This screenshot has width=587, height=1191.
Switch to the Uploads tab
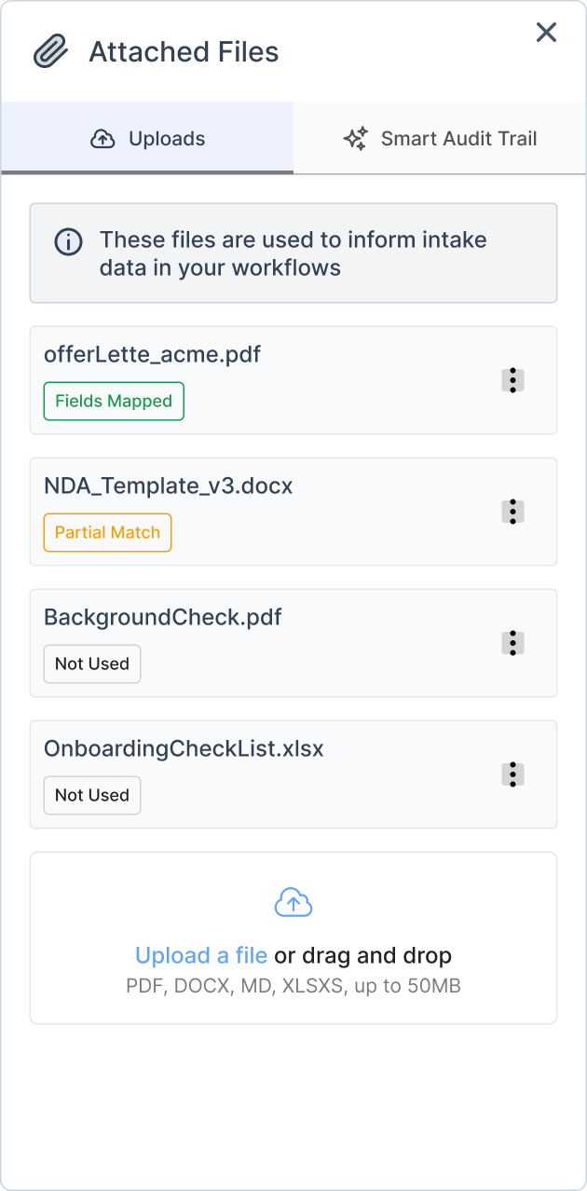coord(147,139)
